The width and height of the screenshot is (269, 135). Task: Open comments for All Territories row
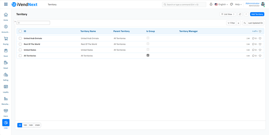pos(254,56)
